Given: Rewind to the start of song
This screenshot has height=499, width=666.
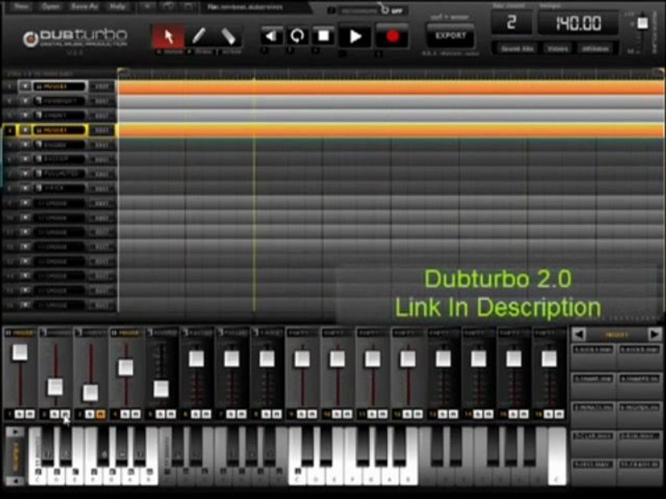Looking at the screenshot, I should [x=271, y=36].
